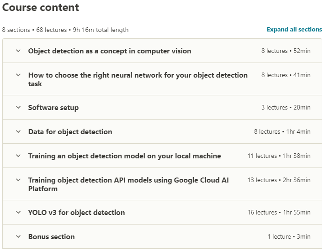Click chevron beside YOLO v3 for object detection
Viewport: 324px width, 251px height.
tap(18, 213)
